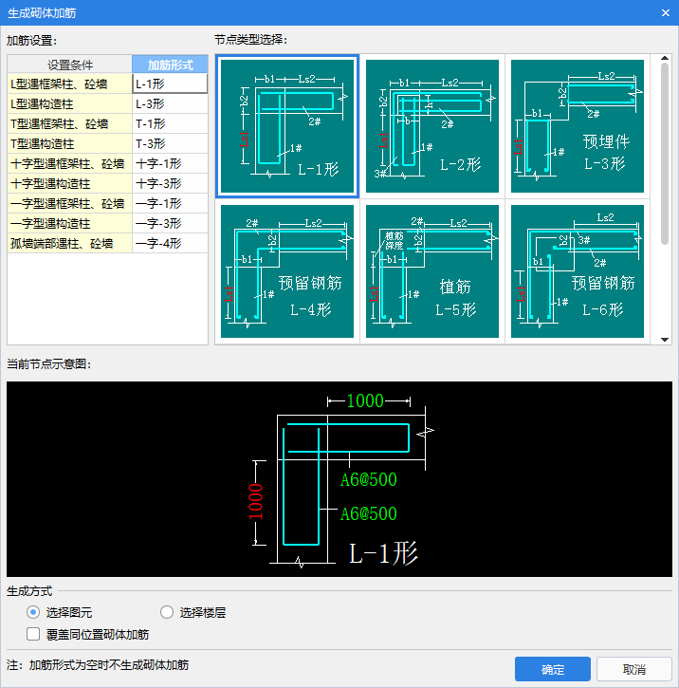
Task: Click the green 1000 horizontal dimension value
Action: [x=365, y=400]
